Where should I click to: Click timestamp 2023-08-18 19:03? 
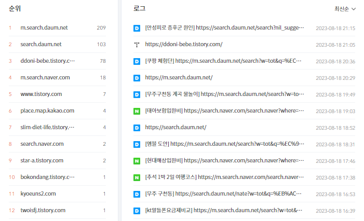(x=335, y=112)
